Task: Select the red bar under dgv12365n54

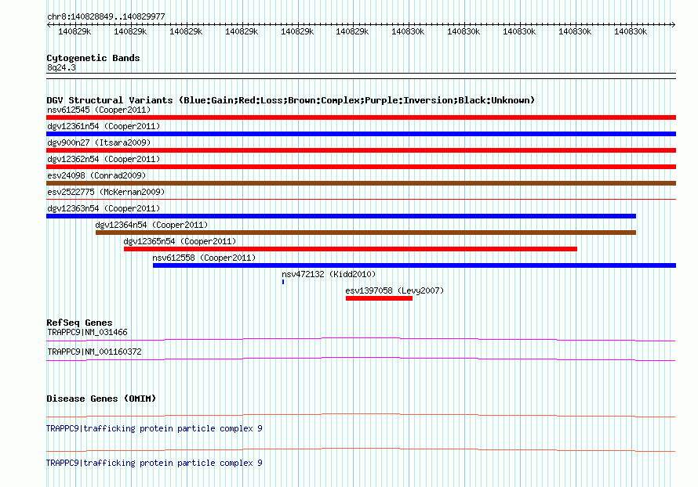Action: (351, 249)
